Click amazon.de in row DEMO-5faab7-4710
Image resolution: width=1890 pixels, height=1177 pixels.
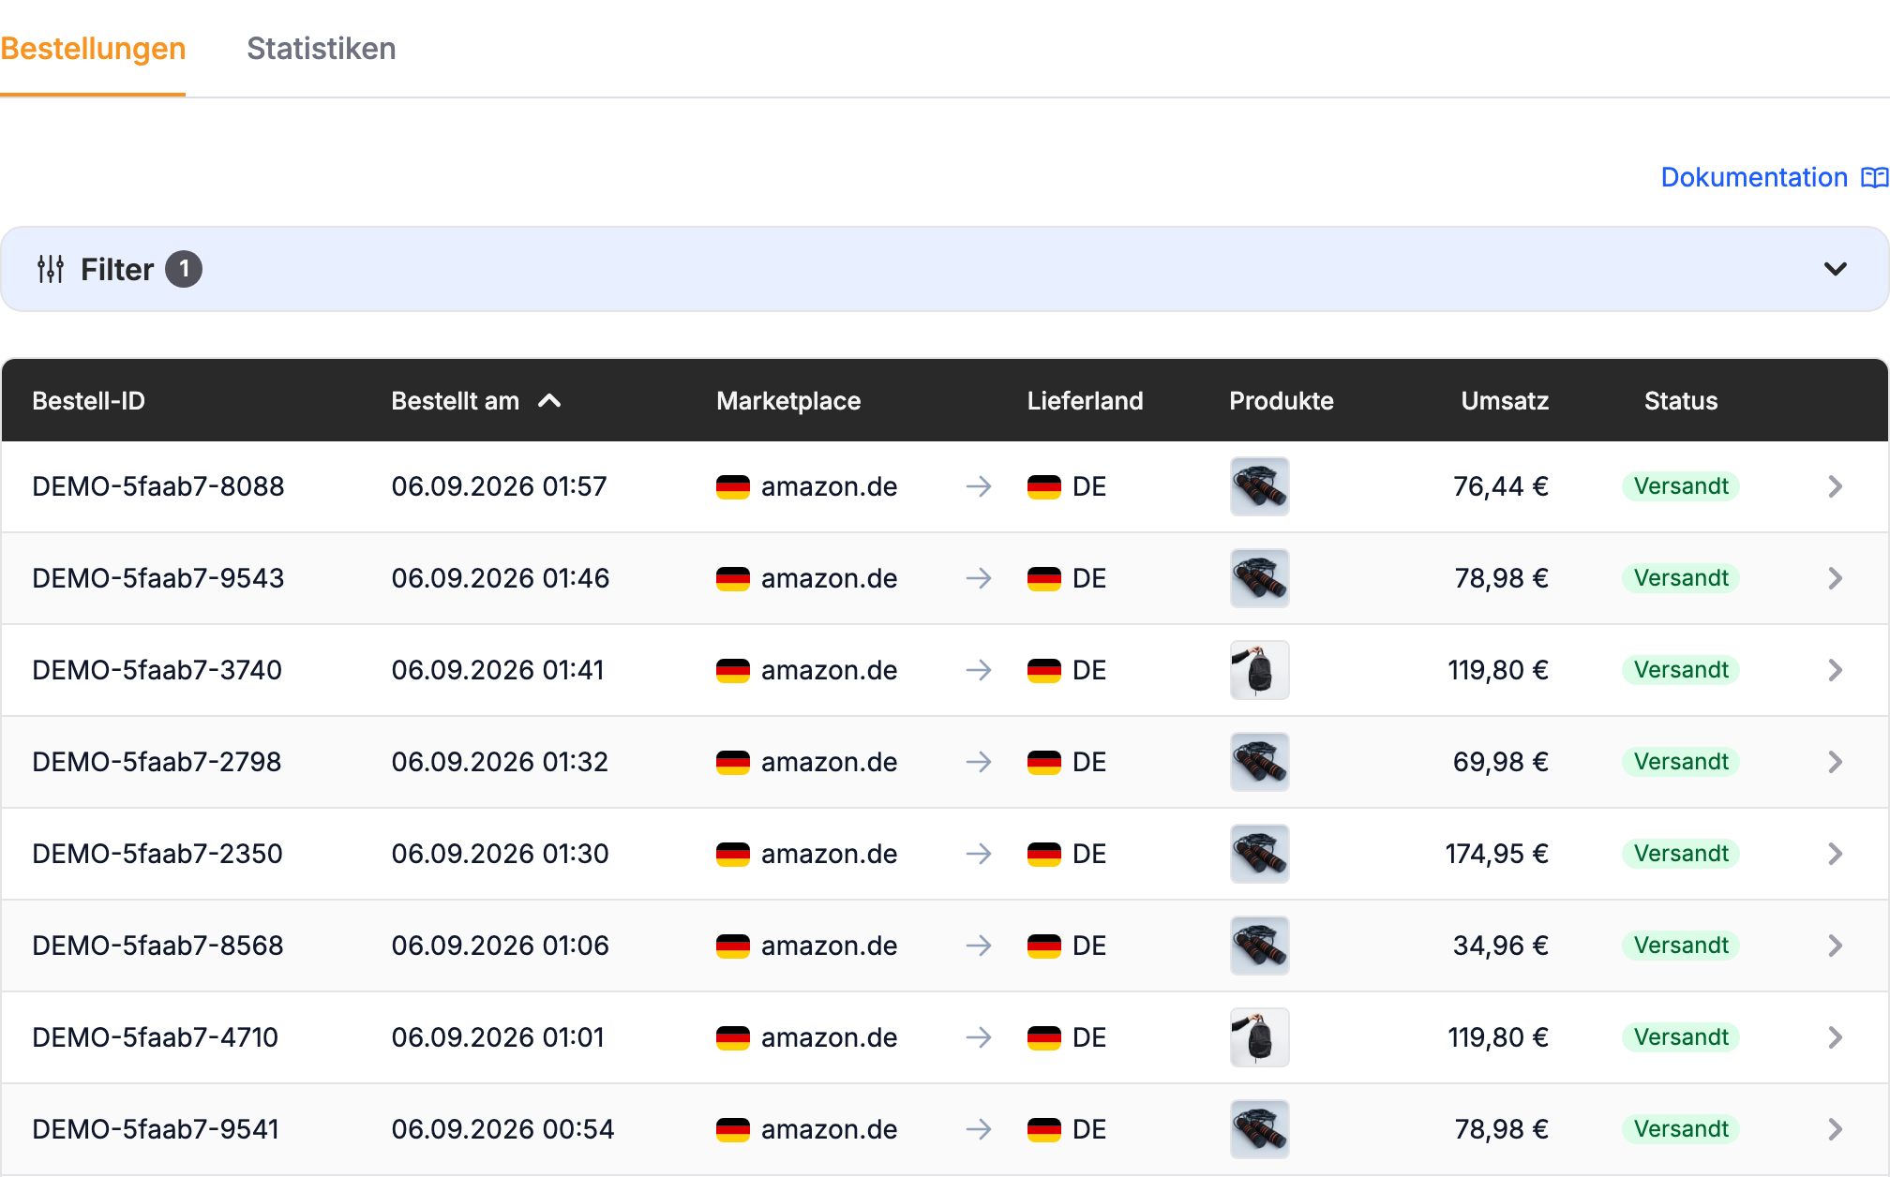[829, 1037]
